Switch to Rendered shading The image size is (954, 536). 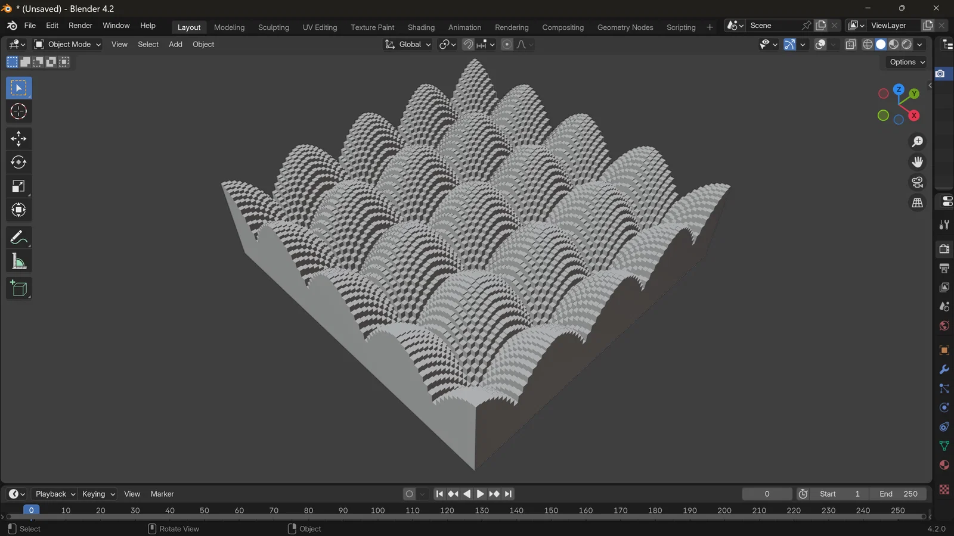pyautogui.click(x=907, y=45)
